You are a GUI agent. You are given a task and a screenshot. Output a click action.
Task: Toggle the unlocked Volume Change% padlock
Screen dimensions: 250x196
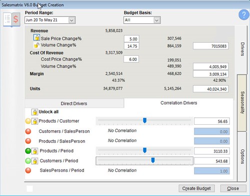point(36,45)
